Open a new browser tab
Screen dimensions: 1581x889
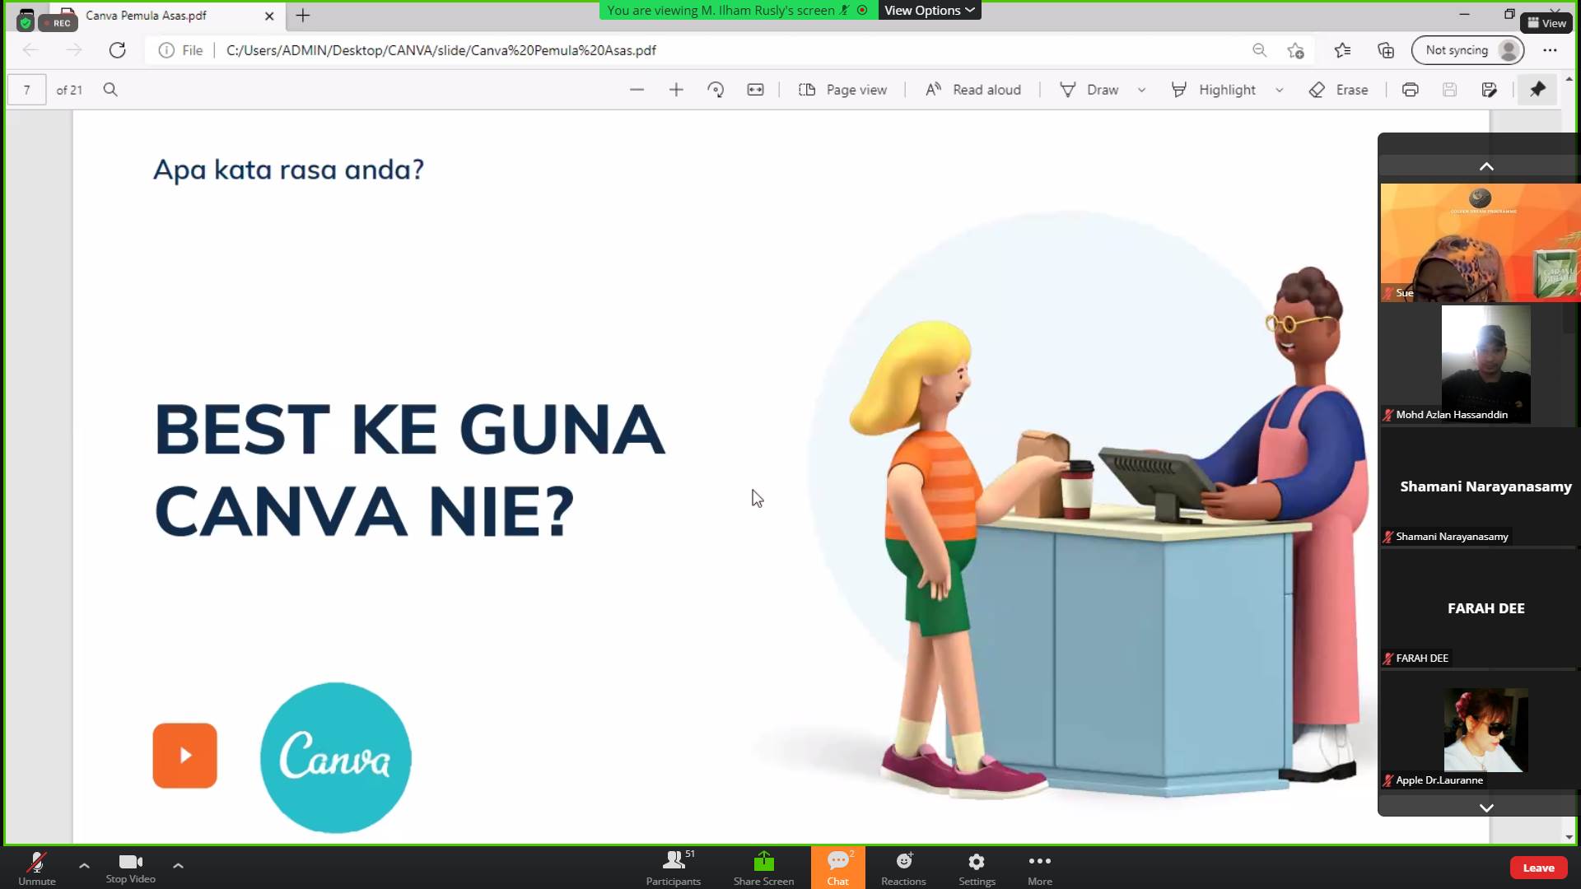click(303, 16)
